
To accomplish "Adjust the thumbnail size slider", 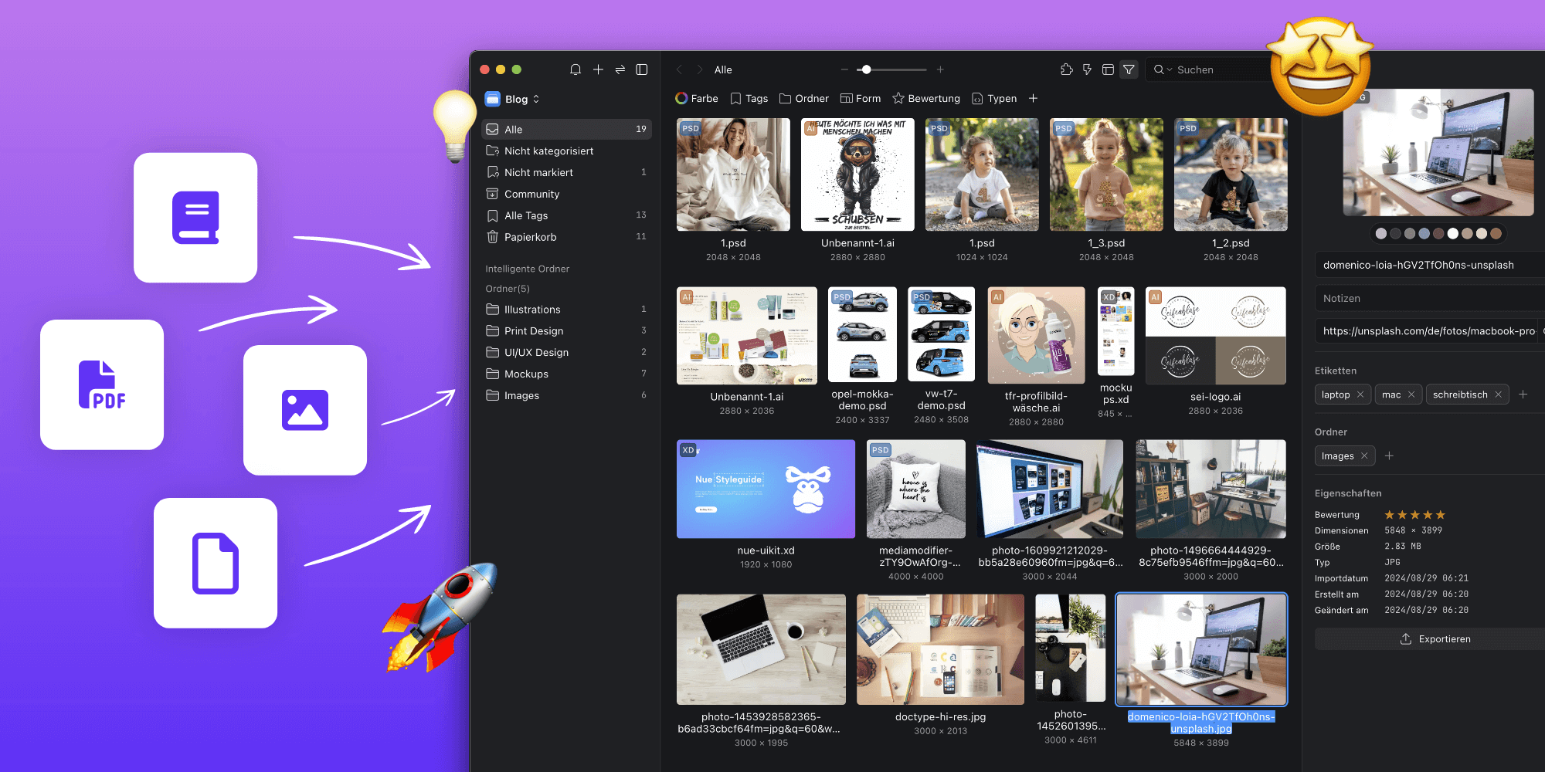I will (x=867, y=69).
